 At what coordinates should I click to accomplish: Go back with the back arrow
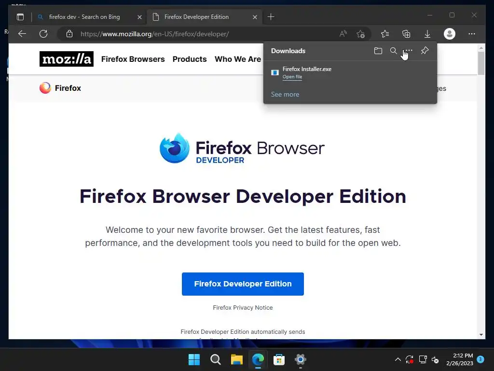pos(22,34)
